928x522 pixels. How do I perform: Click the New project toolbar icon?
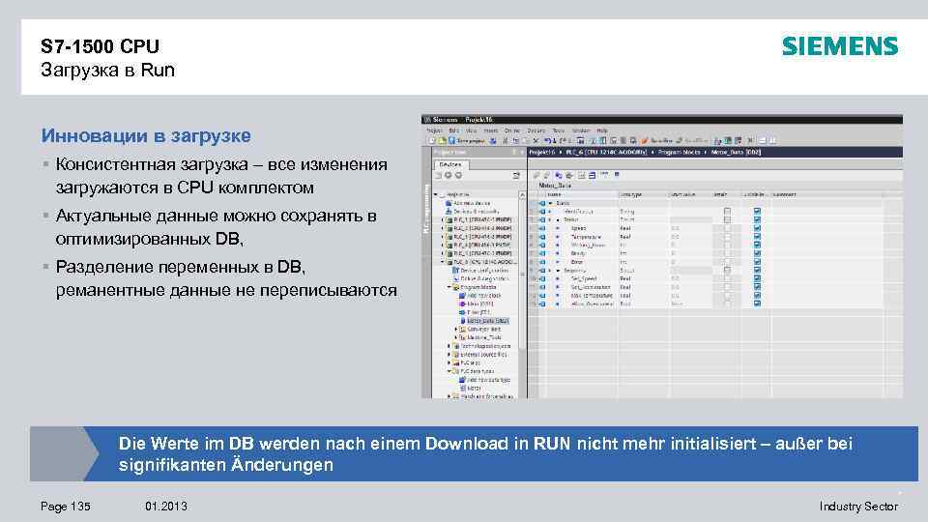(433, 141)
